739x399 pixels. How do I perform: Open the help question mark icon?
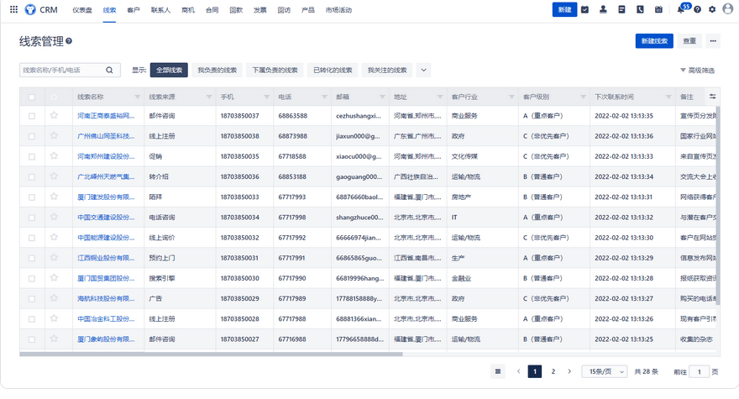tap(697, 10)
